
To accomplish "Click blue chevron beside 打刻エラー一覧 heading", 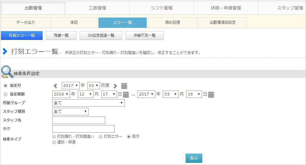I will pyautogui.click(x=5, y=51).
